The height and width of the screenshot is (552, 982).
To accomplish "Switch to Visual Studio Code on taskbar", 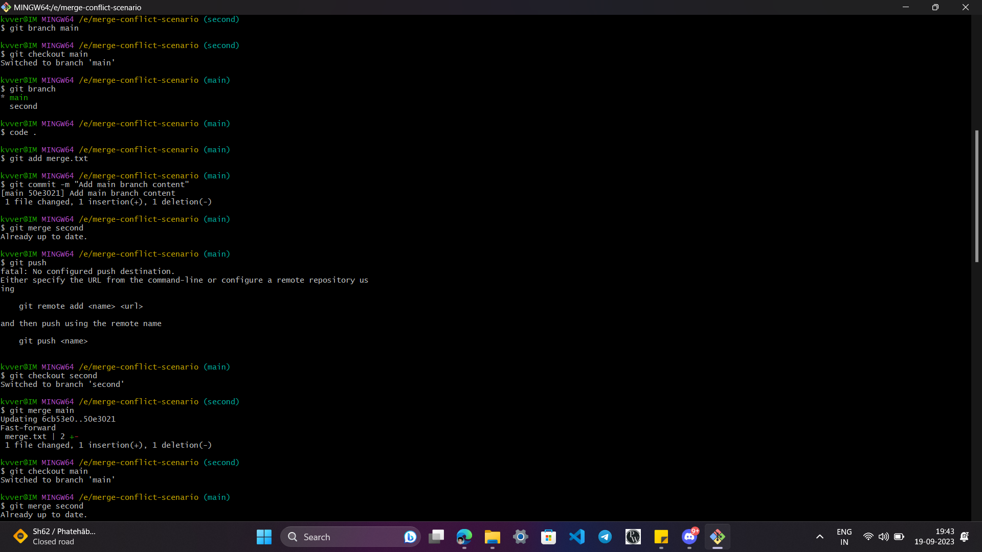I will coord(577,537).
